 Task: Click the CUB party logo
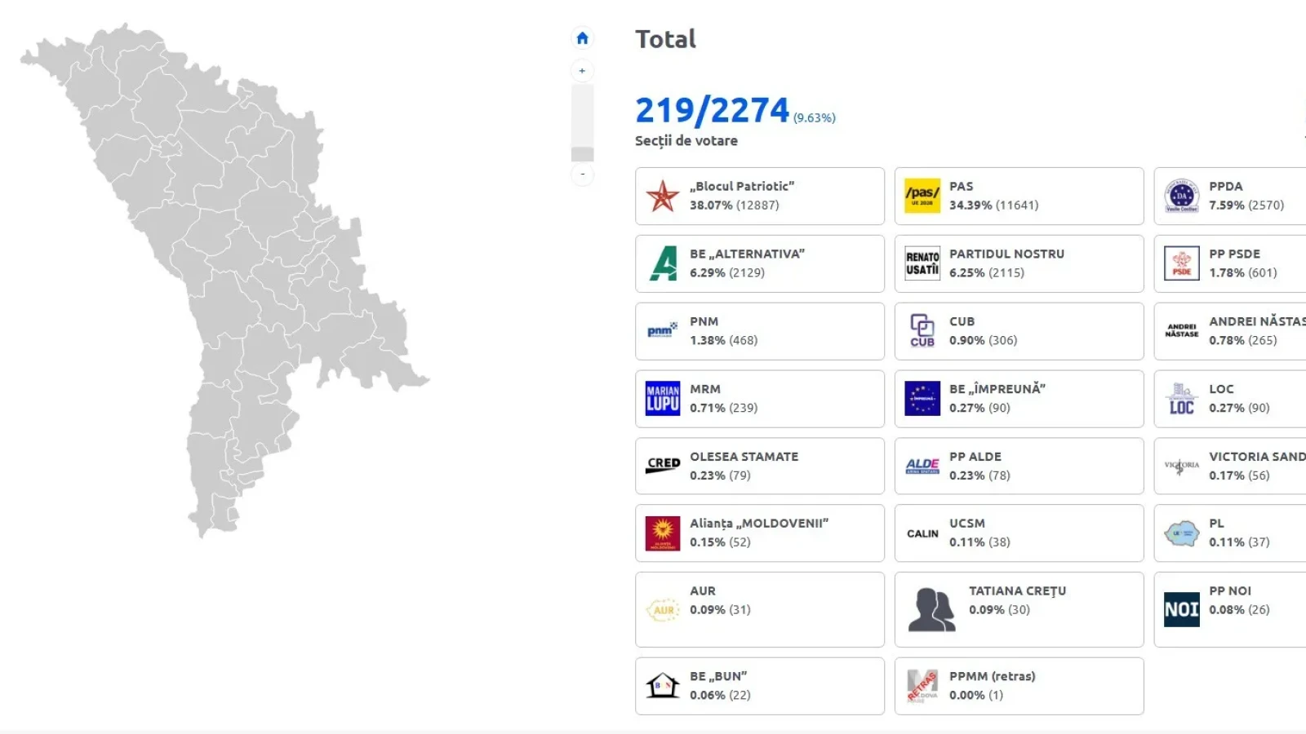click(922, 331)
